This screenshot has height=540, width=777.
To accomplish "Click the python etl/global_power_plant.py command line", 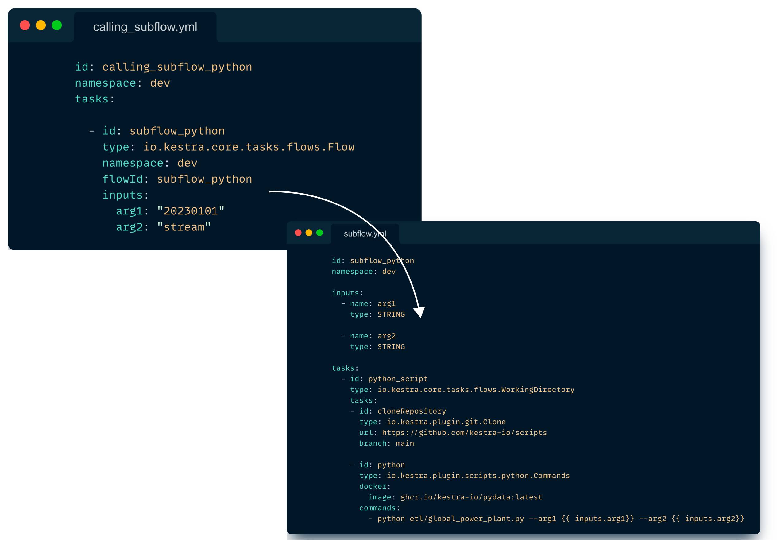I will [x=556, y=519].
